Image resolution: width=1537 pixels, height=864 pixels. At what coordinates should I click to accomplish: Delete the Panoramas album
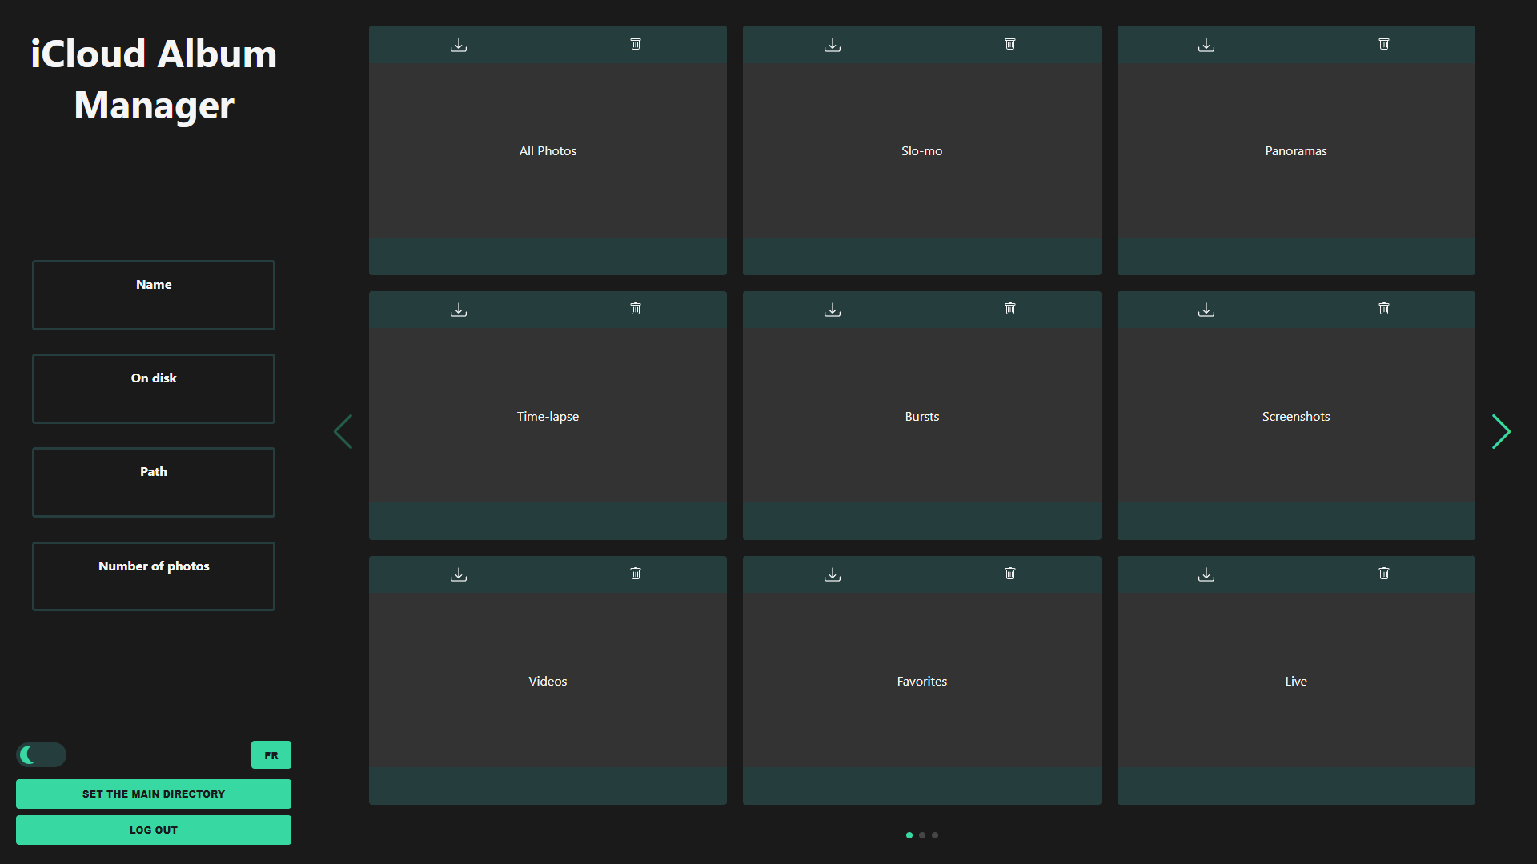pos(1384,44)
